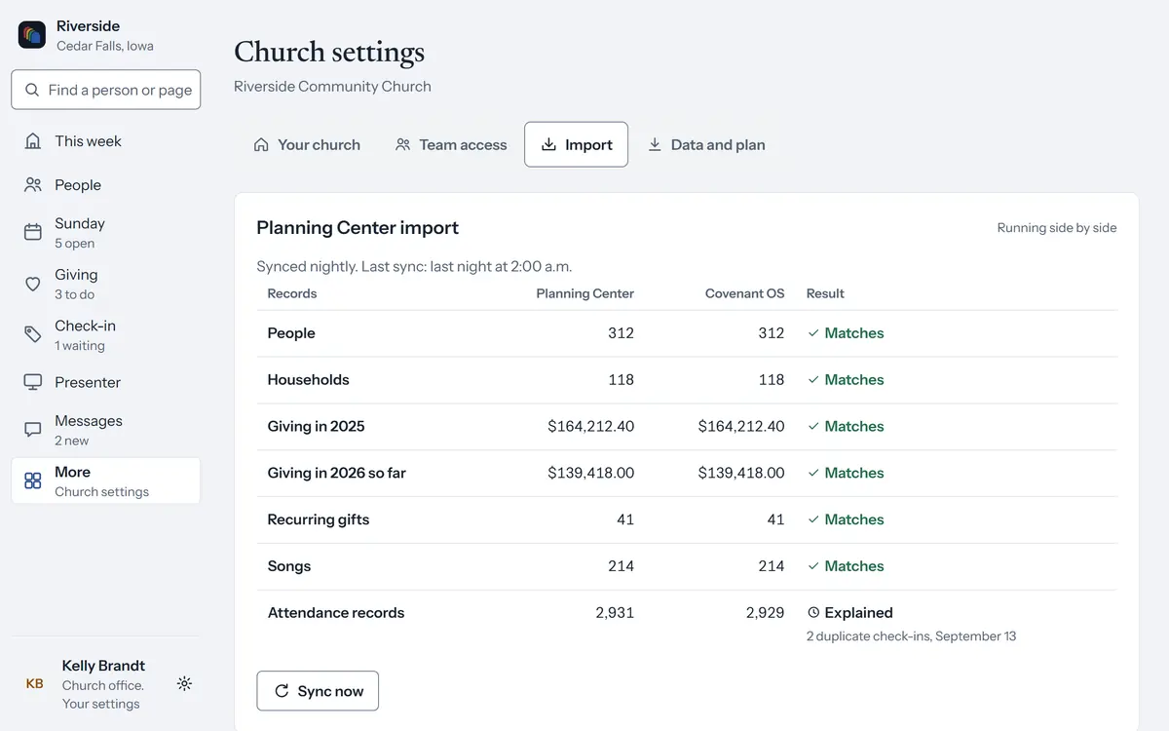Screen dimensions: 1169x731
Task: Open Sunday with 5 open items
Action: click(106, 232)
